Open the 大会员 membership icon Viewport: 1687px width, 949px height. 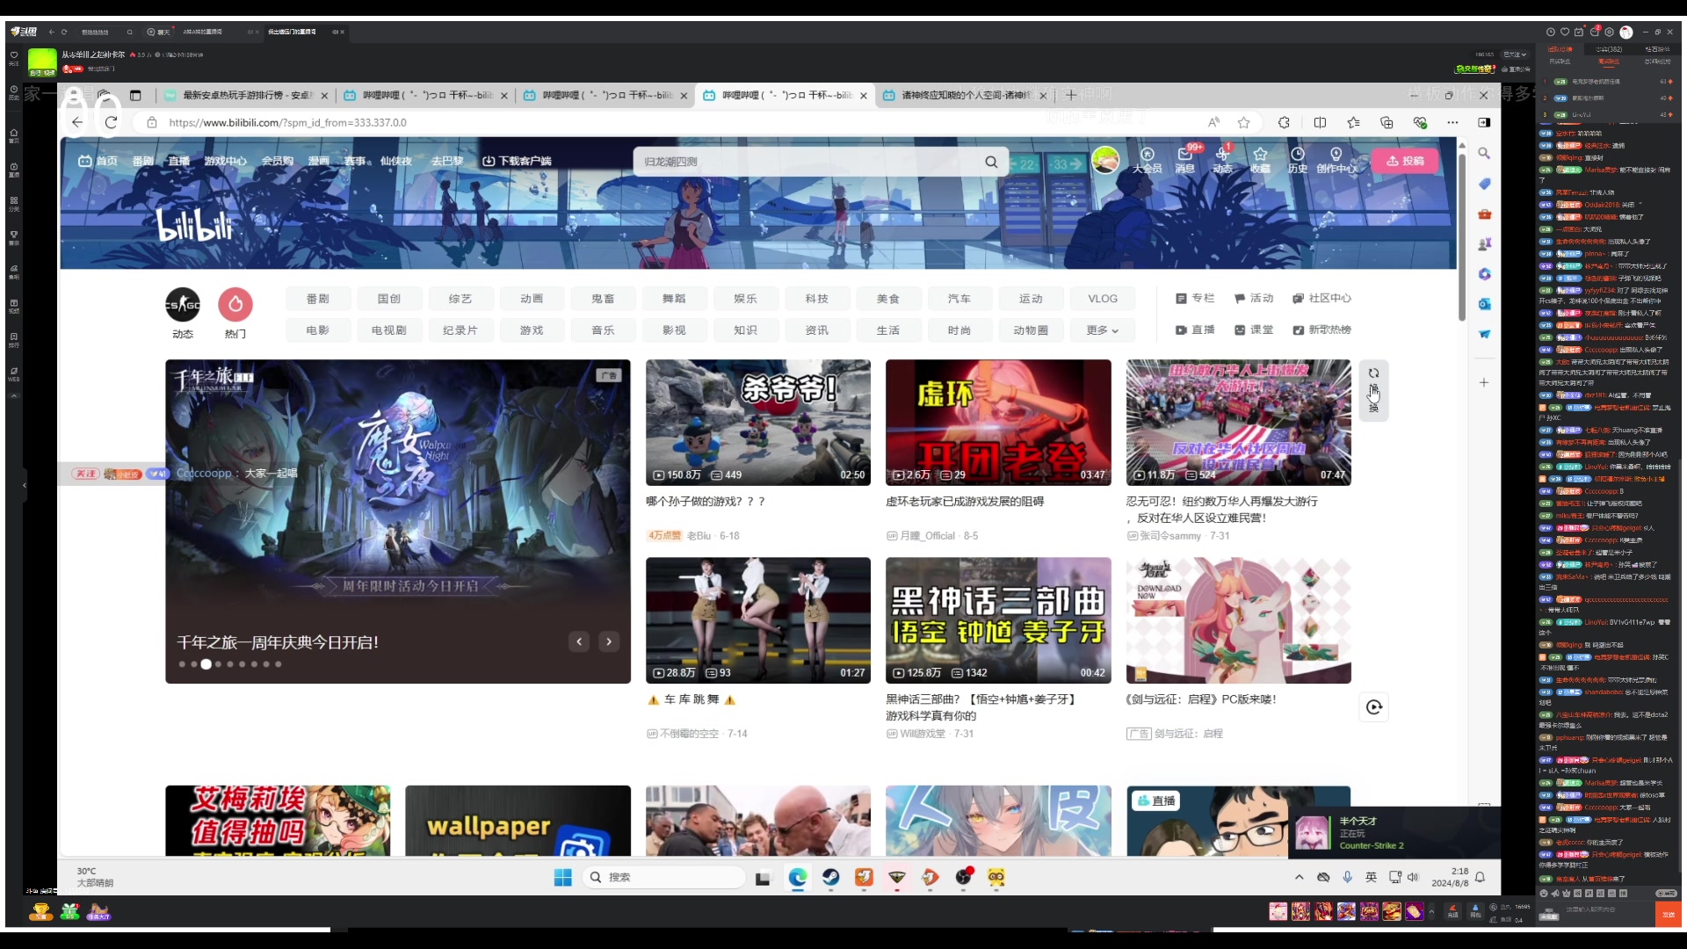1148,160
